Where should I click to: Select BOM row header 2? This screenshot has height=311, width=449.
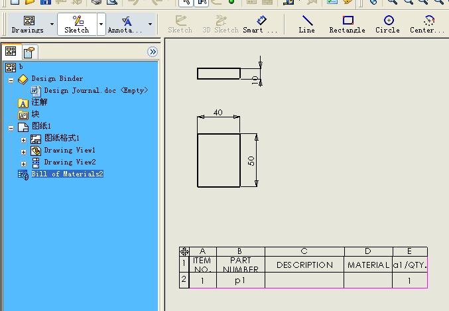[184, 280]
